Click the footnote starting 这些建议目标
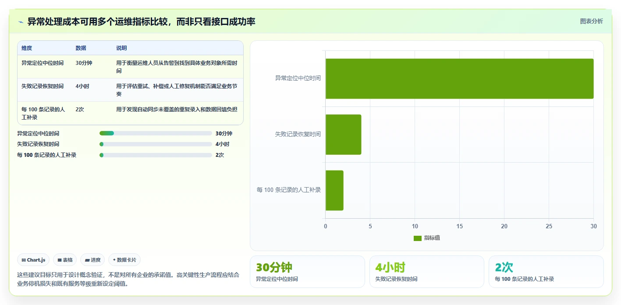The height and width of the screenshot is (305, 621). pyautogui.click(x=128, y=279)
